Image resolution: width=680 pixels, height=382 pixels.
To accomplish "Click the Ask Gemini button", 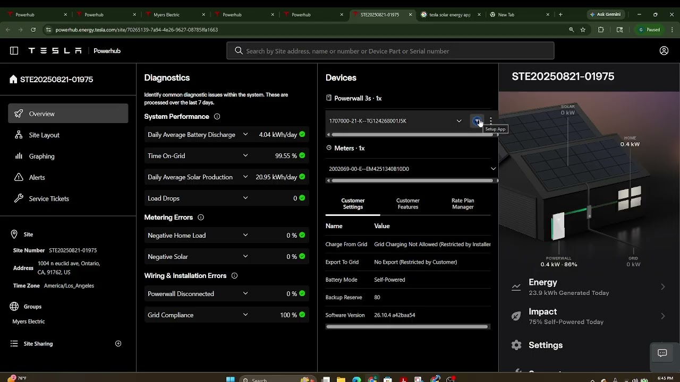I will 605,15.
